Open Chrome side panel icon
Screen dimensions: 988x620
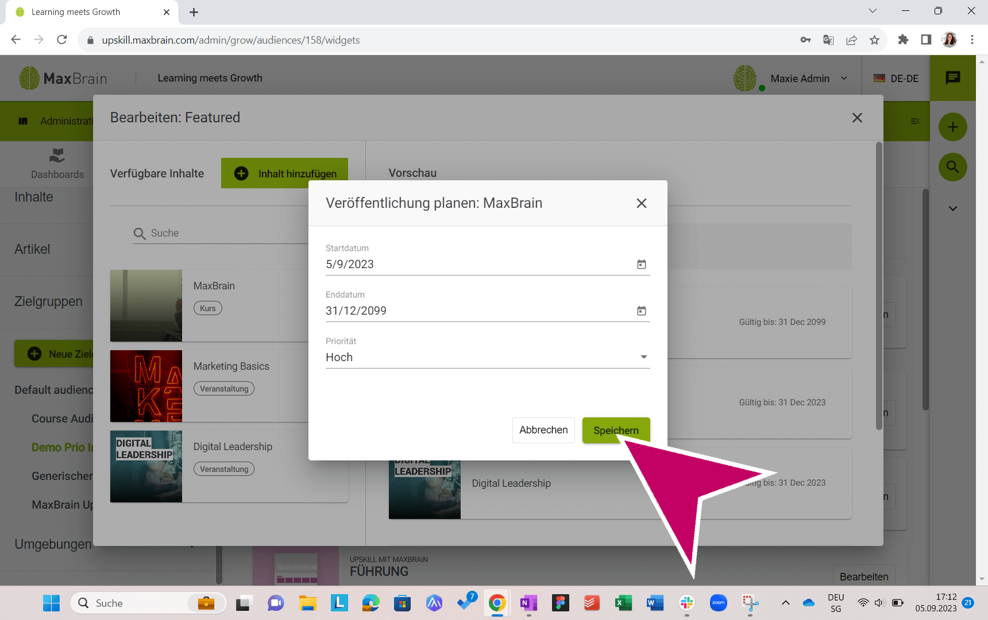[926, 40]
